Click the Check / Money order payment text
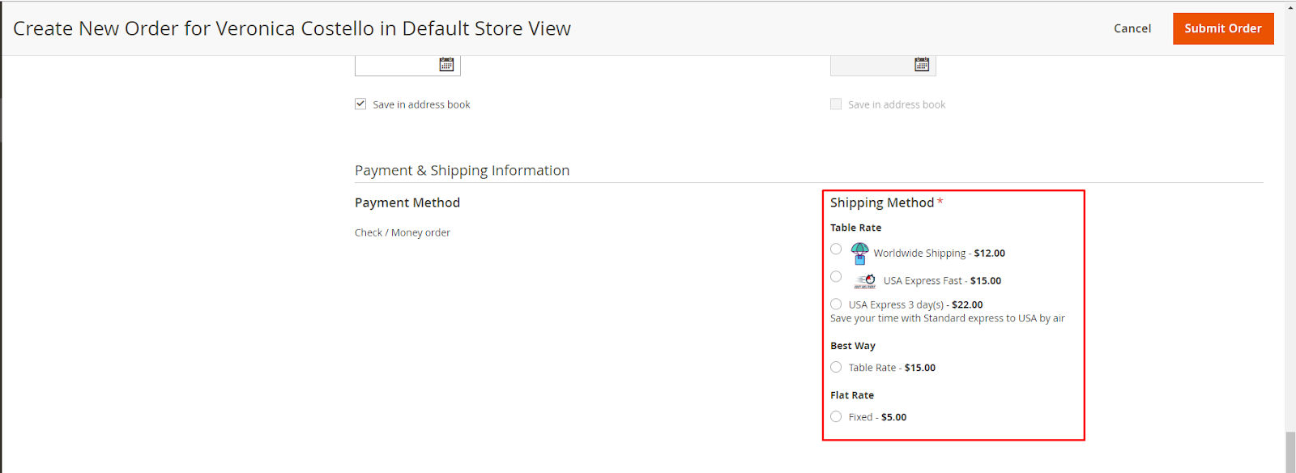Screen dimensions: 1296x473 pyautogui.click(x=403, y=232)
